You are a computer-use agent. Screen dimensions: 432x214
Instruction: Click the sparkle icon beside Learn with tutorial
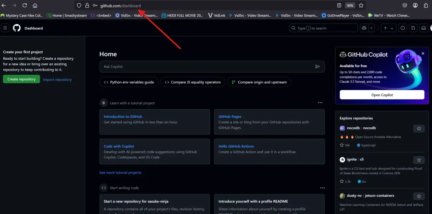[104, 103]
